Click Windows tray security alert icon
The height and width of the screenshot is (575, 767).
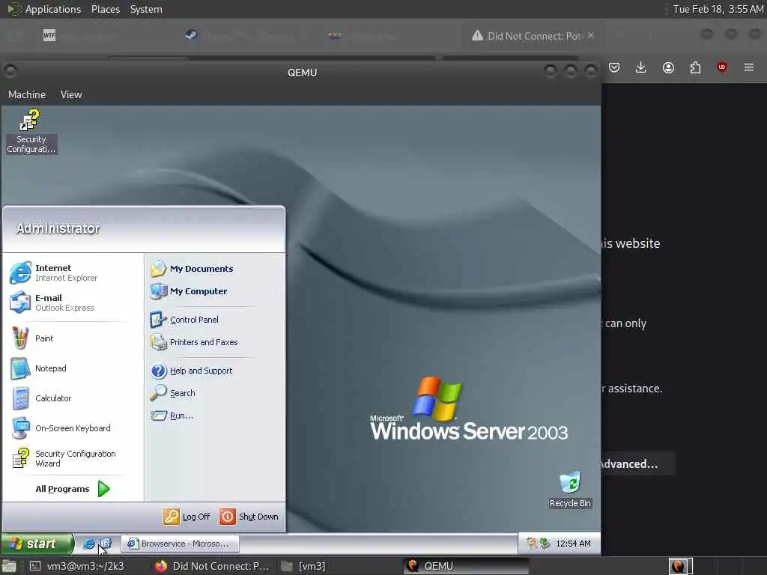pyautogui.click(x=531, y=544)
